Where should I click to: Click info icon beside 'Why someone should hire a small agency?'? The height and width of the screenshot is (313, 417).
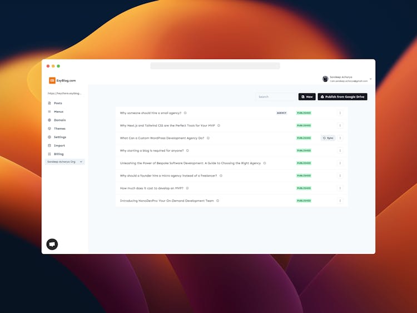tap(185, 113)
